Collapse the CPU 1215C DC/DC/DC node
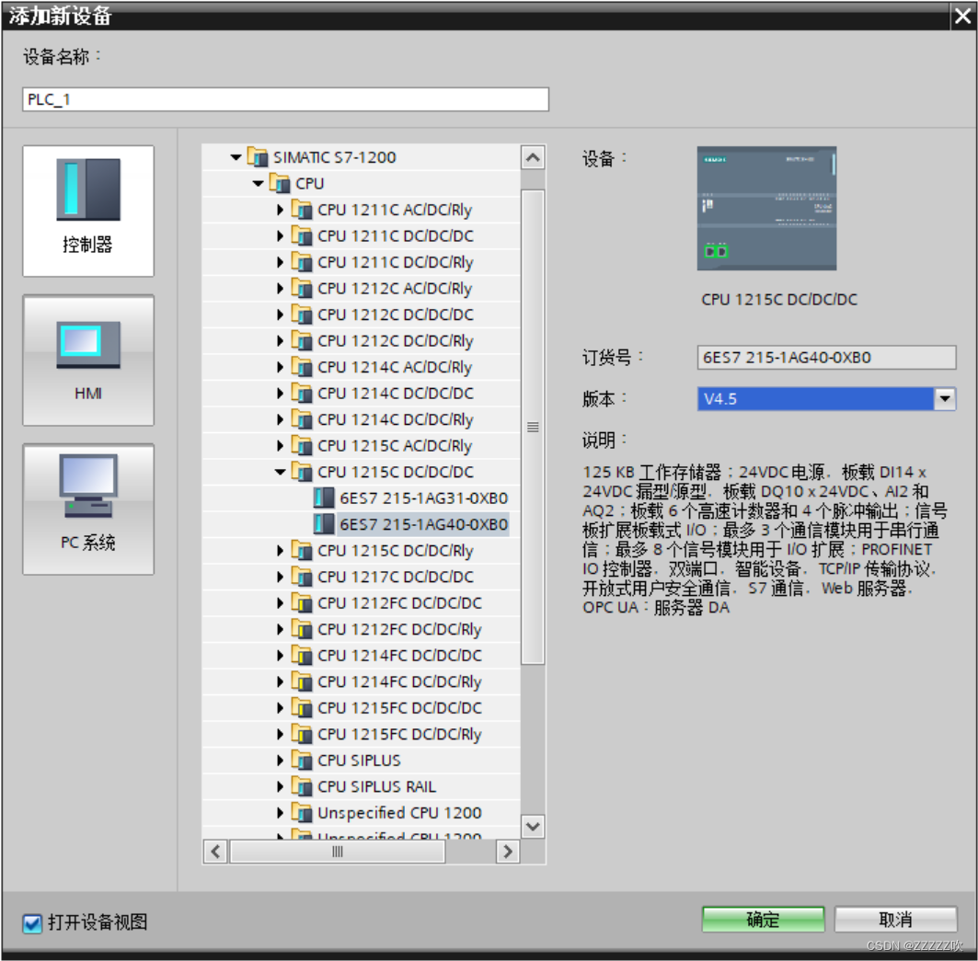The width and height of the screenshot is (978, 961). click(x=280, y=472)
